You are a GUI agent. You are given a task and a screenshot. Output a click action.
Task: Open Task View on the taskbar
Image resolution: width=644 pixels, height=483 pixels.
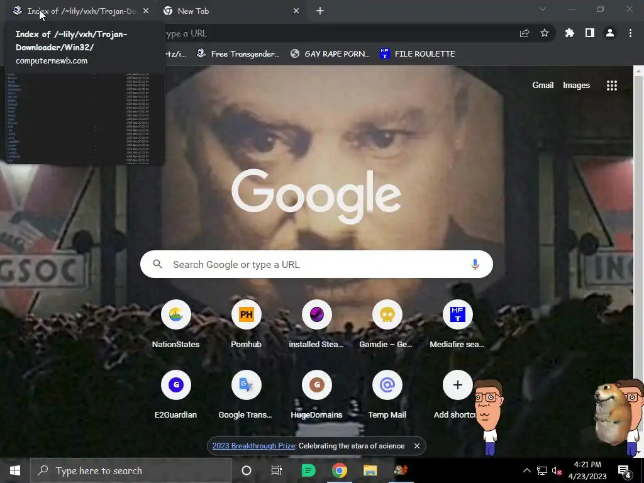[x=277, y=470]
